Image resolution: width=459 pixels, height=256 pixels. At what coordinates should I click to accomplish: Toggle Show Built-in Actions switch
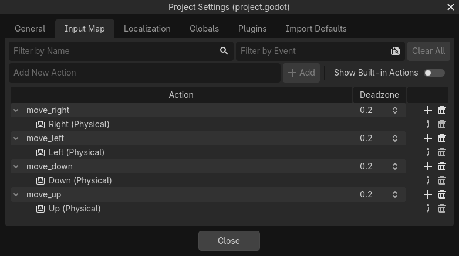pyautogui.click(x=434, y=73)
